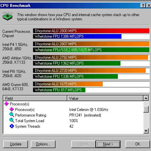
Task: Click the list scrollbar down arrow
Action: point(146,131)
